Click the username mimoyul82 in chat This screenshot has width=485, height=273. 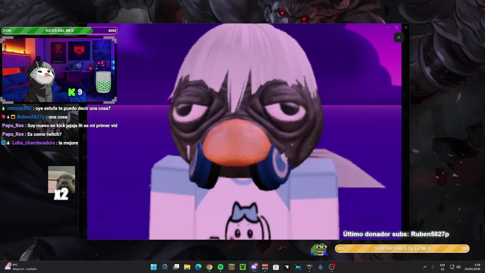pyautogui.click(x=19, y=108)
